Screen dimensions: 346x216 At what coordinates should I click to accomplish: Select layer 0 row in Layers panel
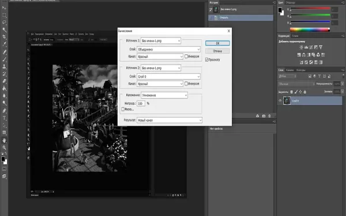[310, 101]
